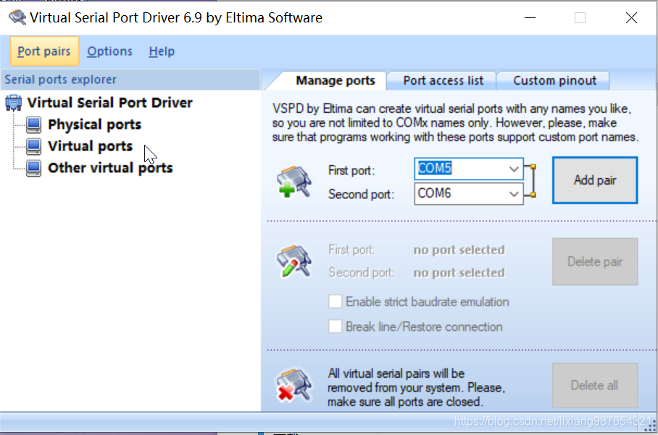Click the Delete pair button
This screenshot has width=658, height=435.
595,261
